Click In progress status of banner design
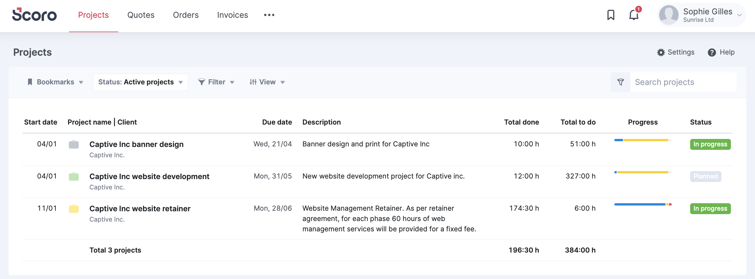This screenshot has height=279, width=755. point(710,144)
